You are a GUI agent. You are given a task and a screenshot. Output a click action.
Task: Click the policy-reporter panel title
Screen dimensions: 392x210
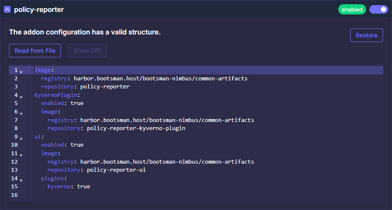39,9
